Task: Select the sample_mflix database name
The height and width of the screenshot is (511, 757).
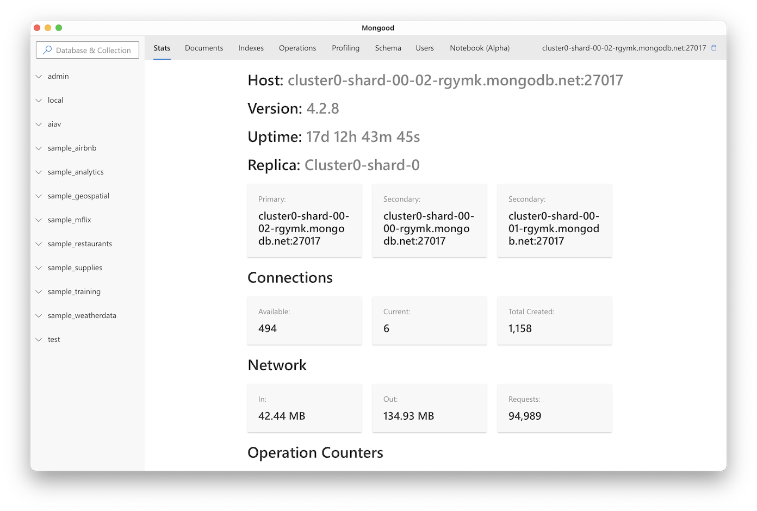Action: (69, 220)
